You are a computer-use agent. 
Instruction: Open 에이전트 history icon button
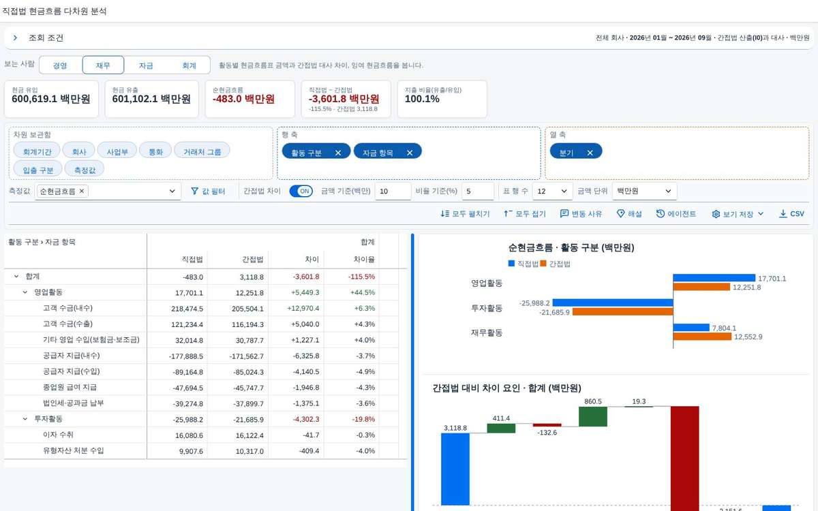coord(676,214)
